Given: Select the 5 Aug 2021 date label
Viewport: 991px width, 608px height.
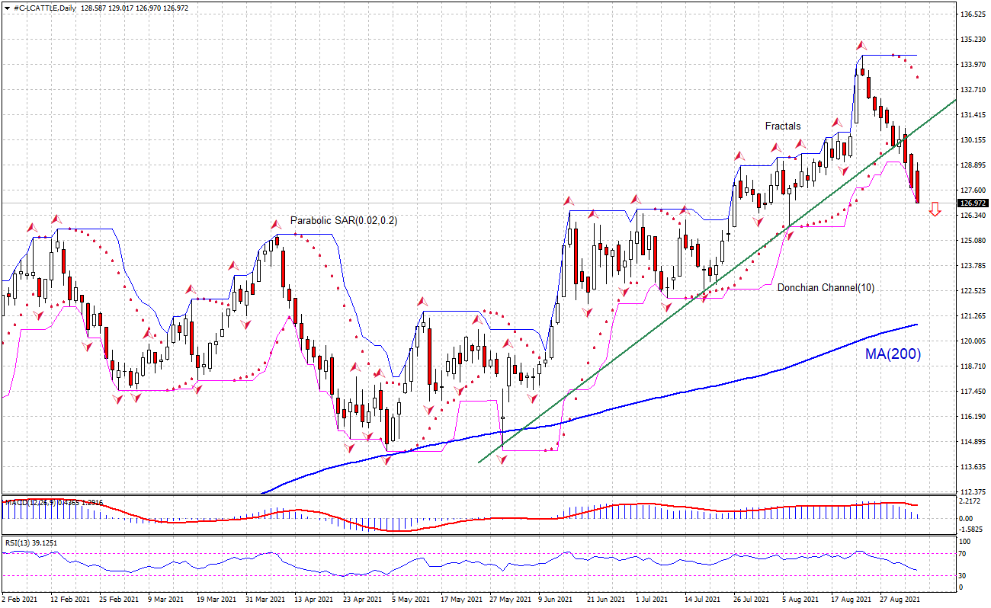Looking at the screenshot, I should pyautogui.click(x=799, y=600).
